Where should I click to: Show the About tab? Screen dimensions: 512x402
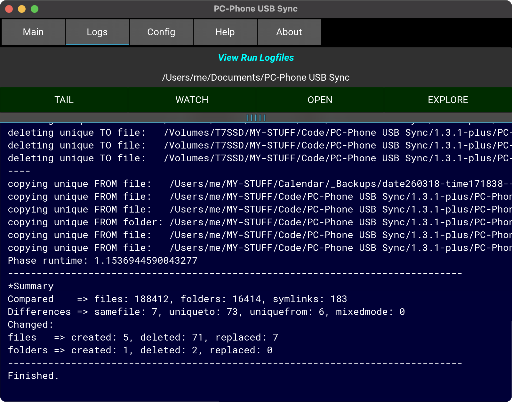pyautogui.click(x=289, y=32)
